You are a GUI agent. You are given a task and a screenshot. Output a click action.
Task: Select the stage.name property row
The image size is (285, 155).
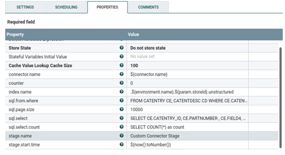coord(61,136)
